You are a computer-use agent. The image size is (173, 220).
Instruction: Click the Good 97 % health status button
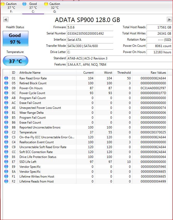[16, 39]
